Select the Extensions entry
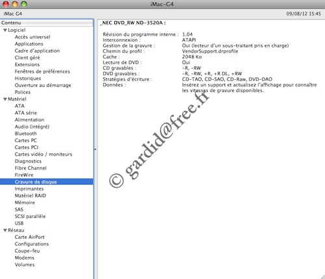The width and height of the screenshot is (325, 279). pos(27,64)
